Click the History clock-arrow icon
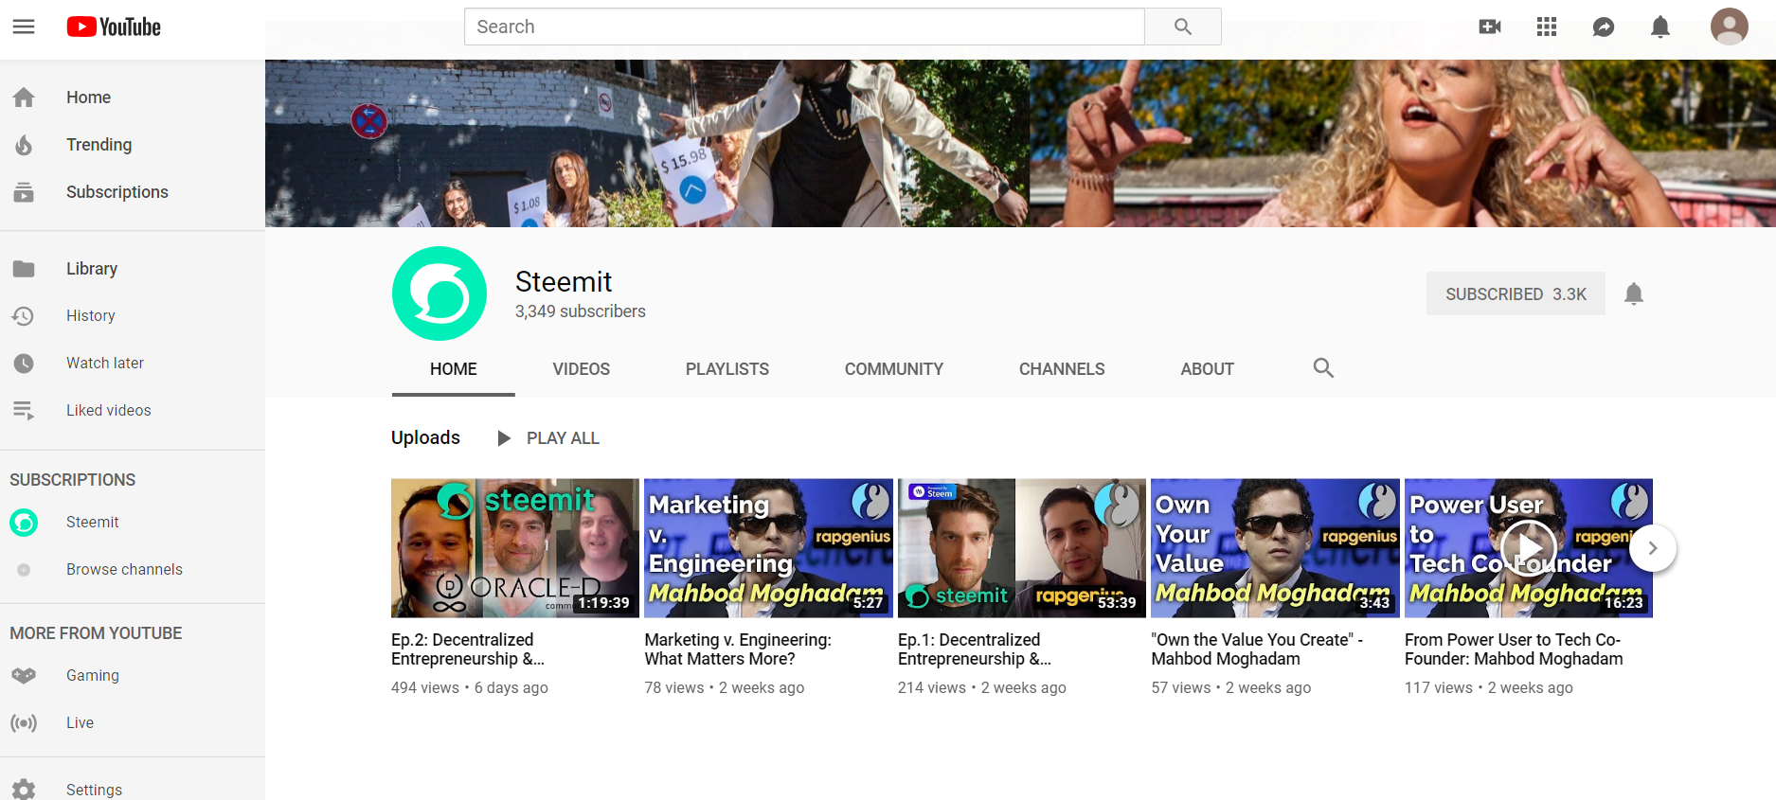 24,315
